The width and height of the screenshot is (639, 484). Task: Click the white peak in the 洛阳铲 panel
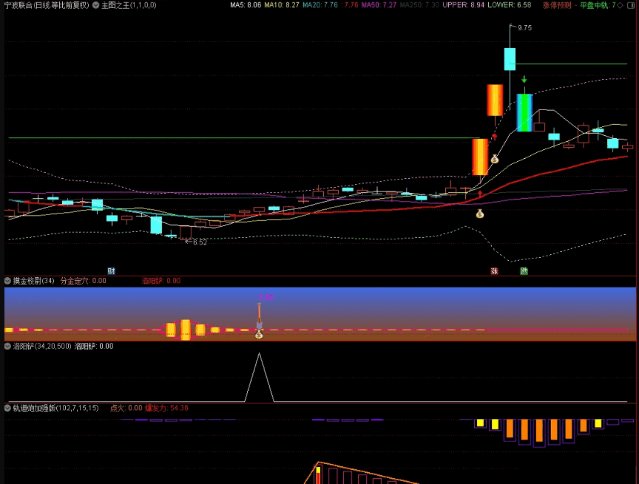pyautogui.click(x=259, y=377)
